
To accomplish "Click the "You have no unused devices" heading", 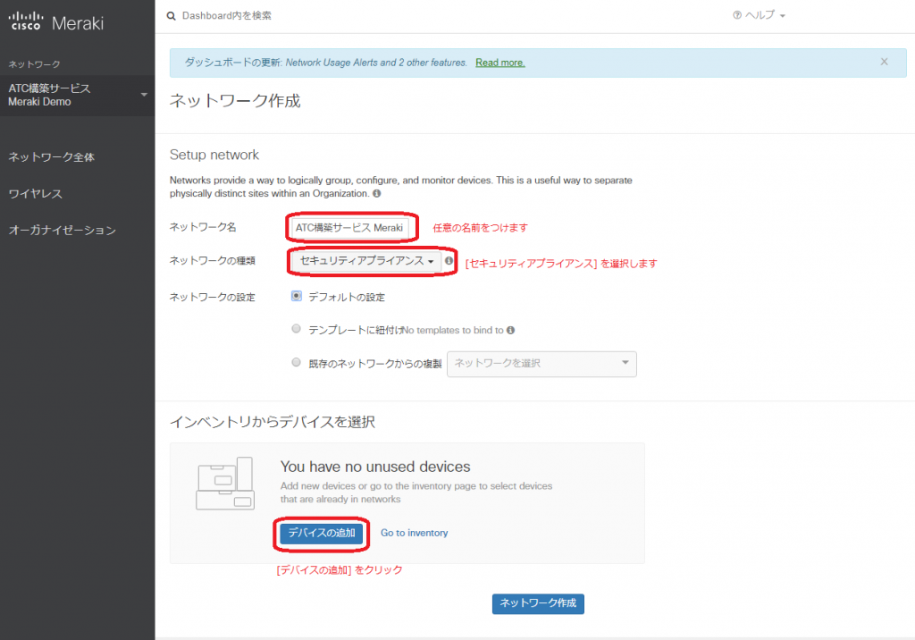I will (375, 467).
